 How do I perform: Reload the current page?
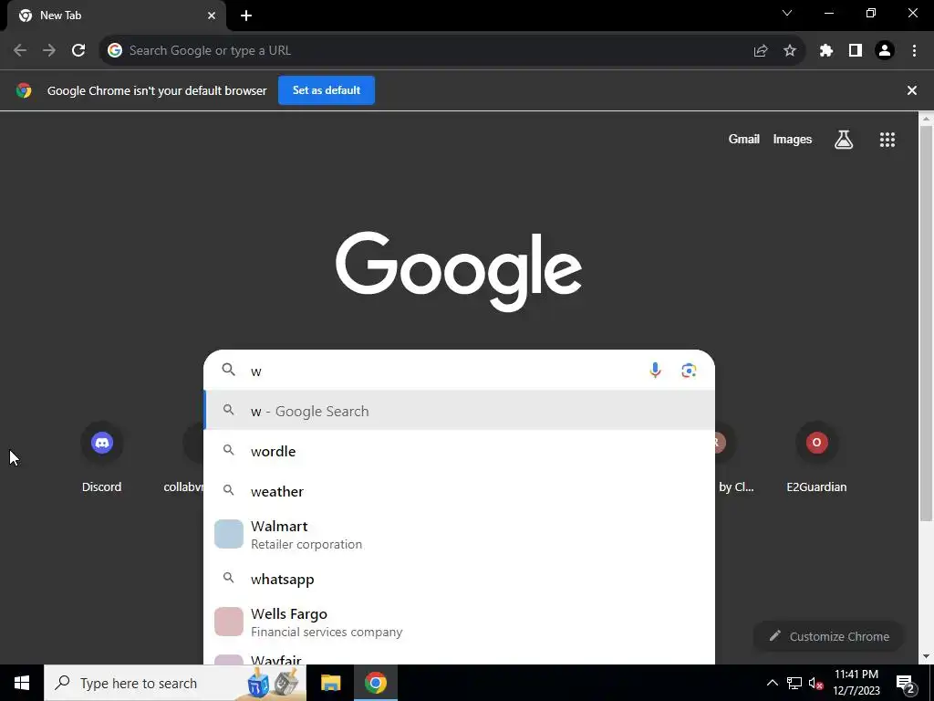coord(78,51)
